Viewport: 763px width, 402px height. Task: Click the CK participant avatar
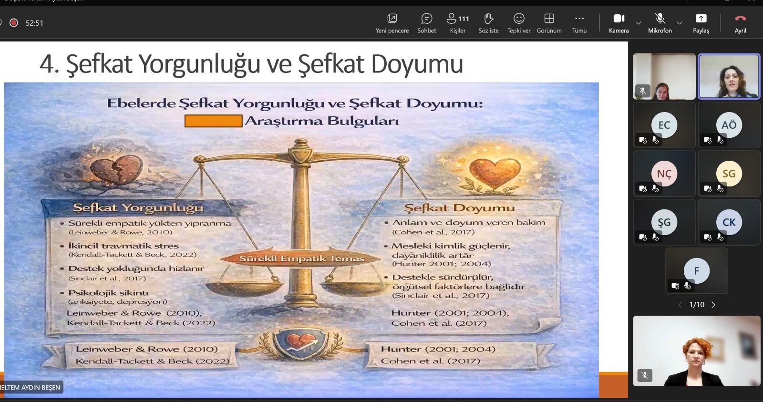coord(729,222)
